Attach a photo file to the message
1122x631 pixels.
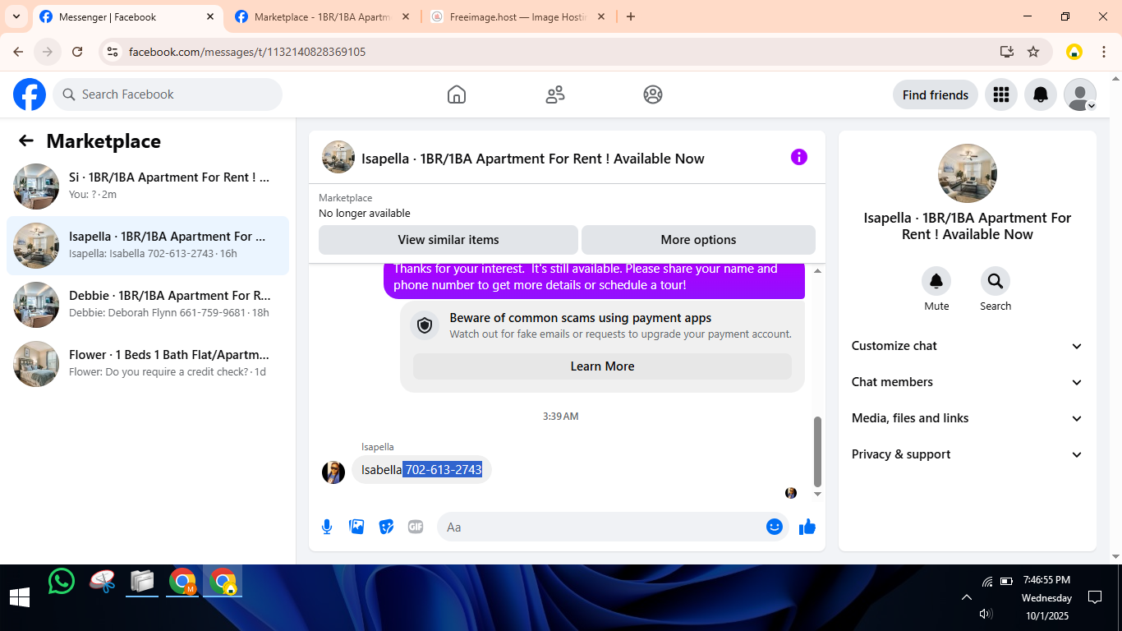pos(356,527)
